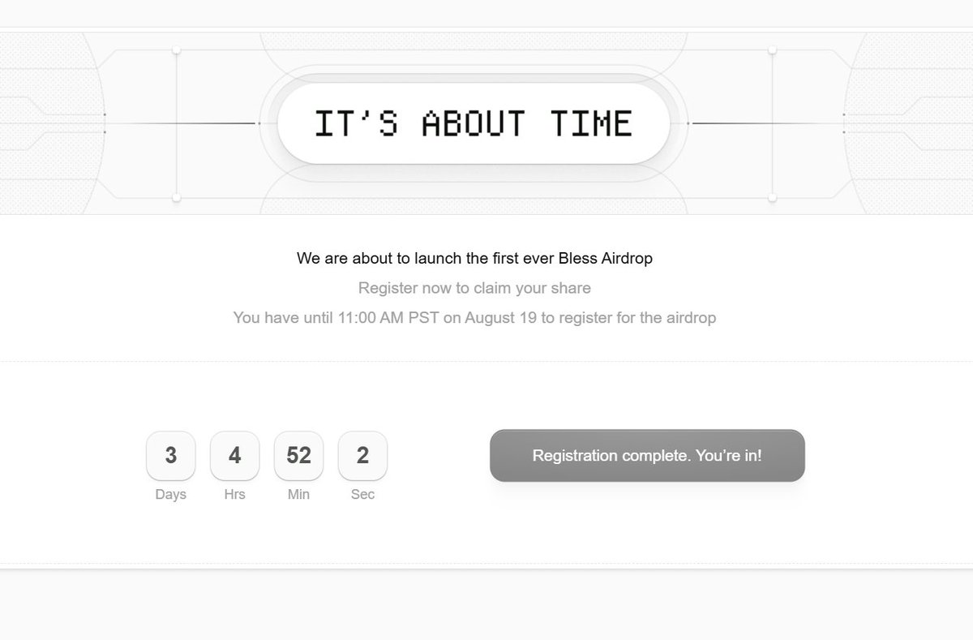The height and width of the screenshot is (640, 973).
Task: Click the top-left circle node of banner frame
Action: tap(177, 49)
